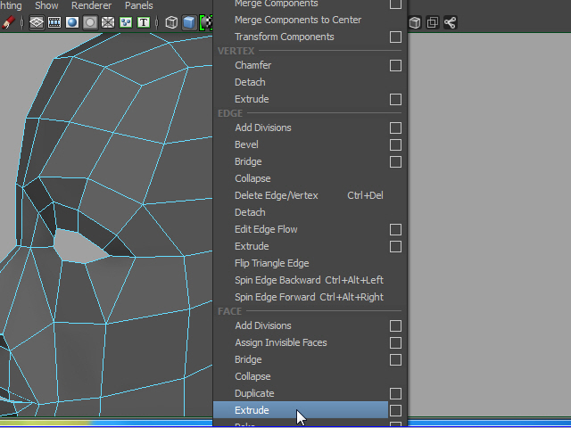The height and width of the screenshot is (428, 571).
Task: Click option box beside Edit Edge Flow
Action: click(x=395, y=230)
